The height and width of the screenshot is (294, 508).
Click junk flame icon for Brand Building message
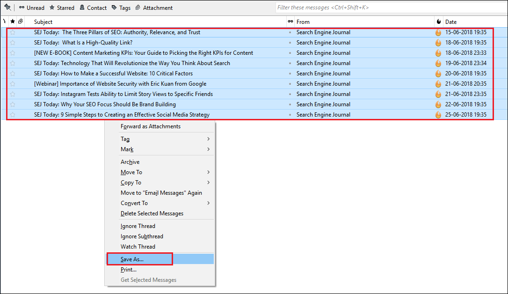click(438, 104)
